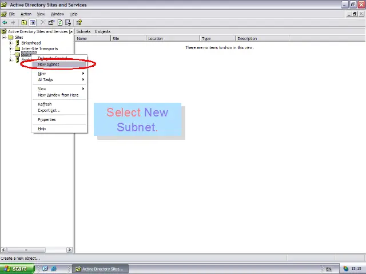
Task: Click the Properties toolbar icon
Action: 51,23
